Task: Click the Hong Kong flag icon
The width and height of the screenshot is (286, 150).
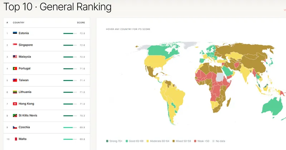Action: (x=15, y=104)
